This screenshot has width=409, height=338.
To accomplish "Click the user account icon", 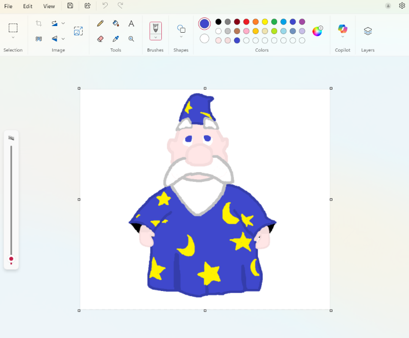I will point(388,6).
